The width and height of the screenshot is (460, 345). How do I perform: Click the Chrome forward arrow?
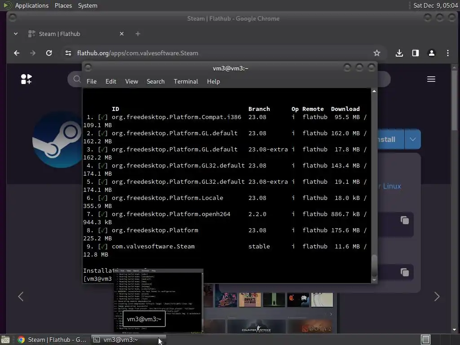32,53
